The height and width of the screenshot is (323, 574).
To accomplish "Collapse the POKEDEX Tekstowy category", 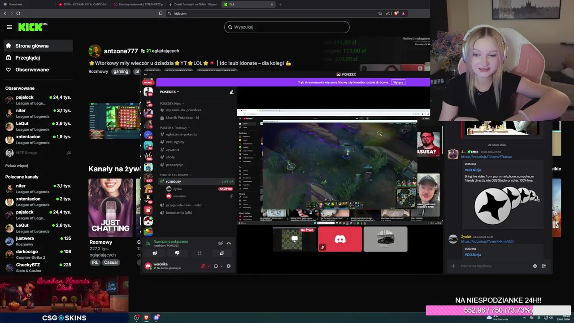I will coord(175,128).
